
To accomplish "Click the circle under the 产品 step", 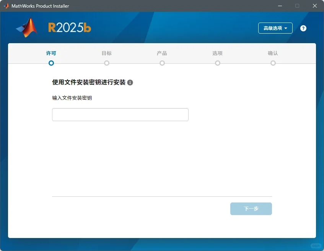I will 162,63.
